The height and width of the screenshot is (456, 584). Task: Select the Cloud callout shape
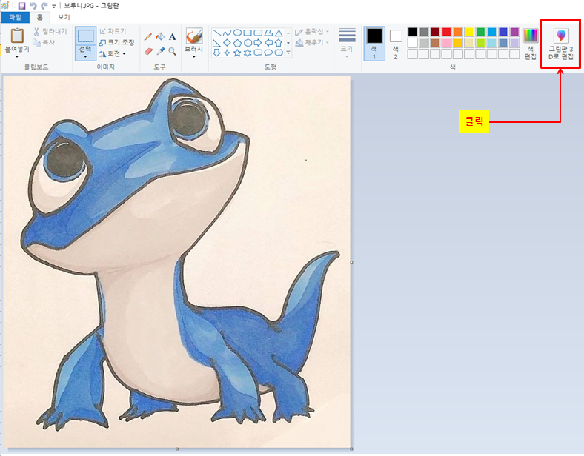click(279, 53)
